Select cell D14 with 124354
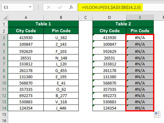This screenshot has height=123, width=164. coord(109,108)
